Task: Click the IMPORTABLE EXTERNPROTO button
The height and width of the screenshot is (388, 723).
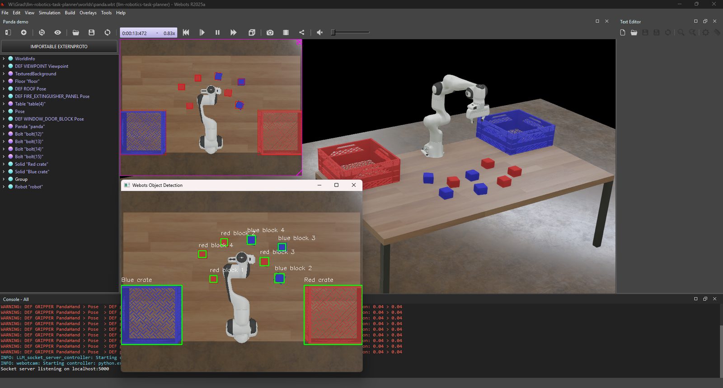Action: pos(59,46)
